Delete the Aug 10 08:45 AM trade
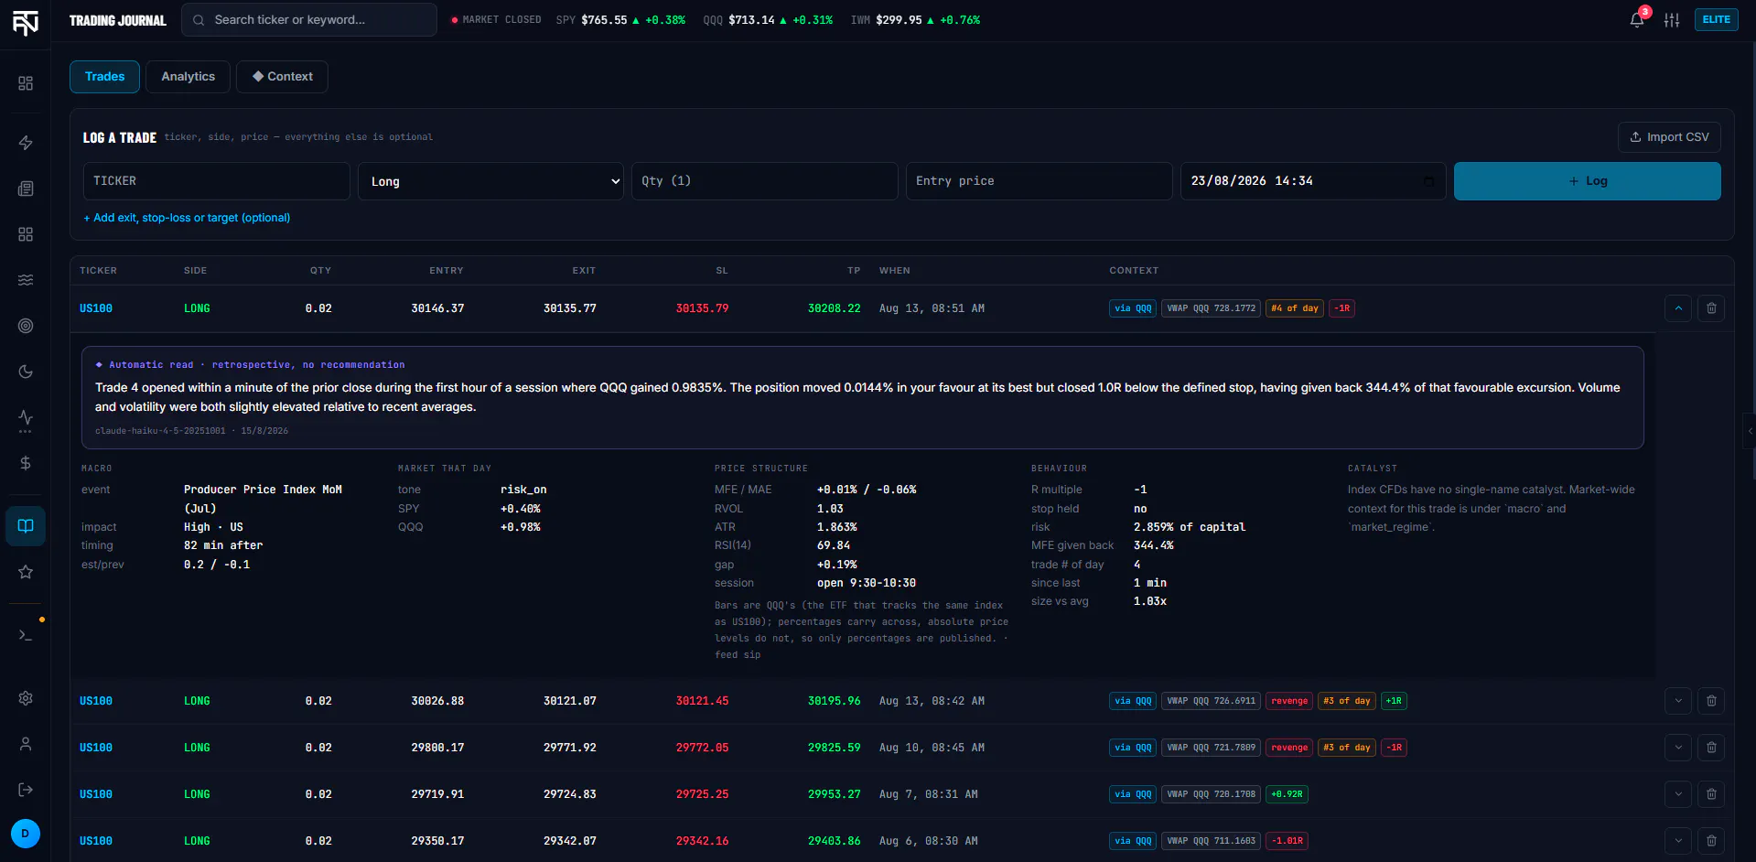 [1711, 748]
